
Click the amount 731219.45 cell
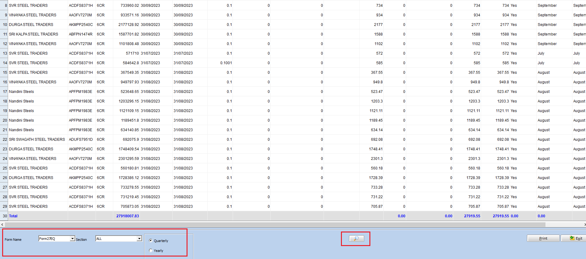[x=127, y=197]
